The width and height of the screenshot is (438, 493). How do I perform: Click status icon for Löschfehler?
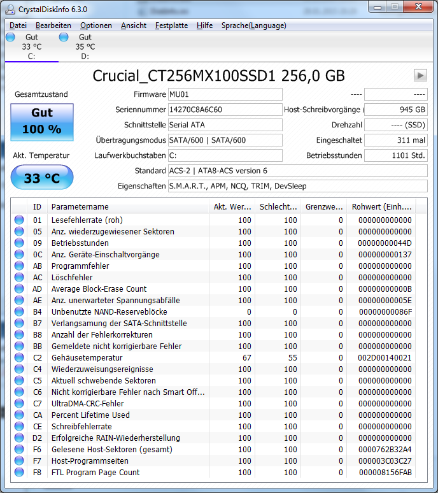[19, 277]
